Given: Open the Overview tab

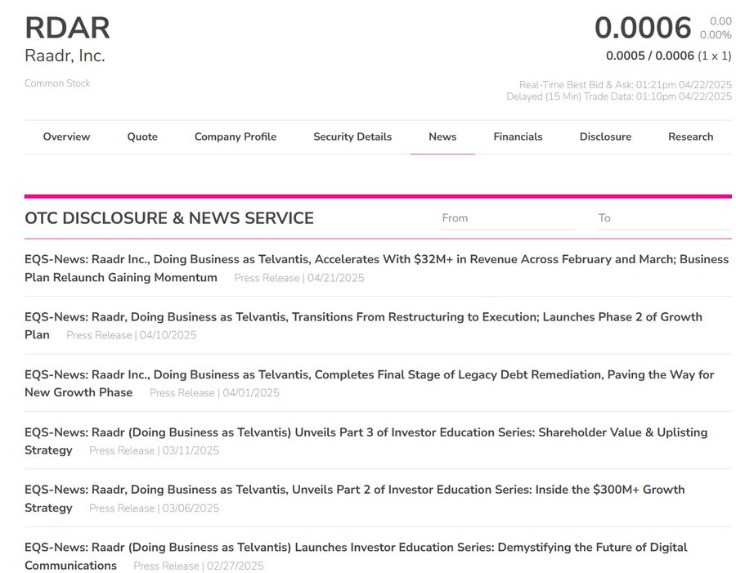Looking at the screenshot, I should [x=66, y=137].
